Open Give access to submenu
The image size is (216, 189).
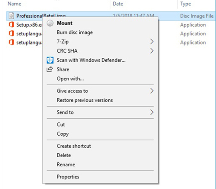pyautogui.click(x=100, y=91)
